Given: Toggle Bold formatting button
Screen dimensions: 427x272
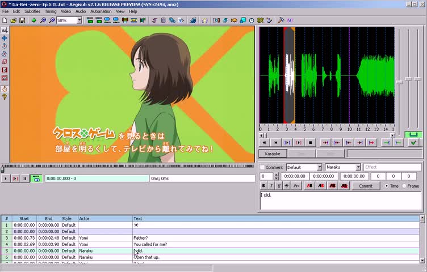Looking at the screenshot, I should point(263,186).
